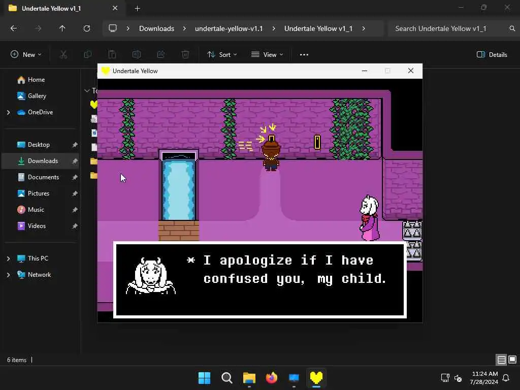
Task: Click the Cut scissors icon
Action: tap(63, 54)
